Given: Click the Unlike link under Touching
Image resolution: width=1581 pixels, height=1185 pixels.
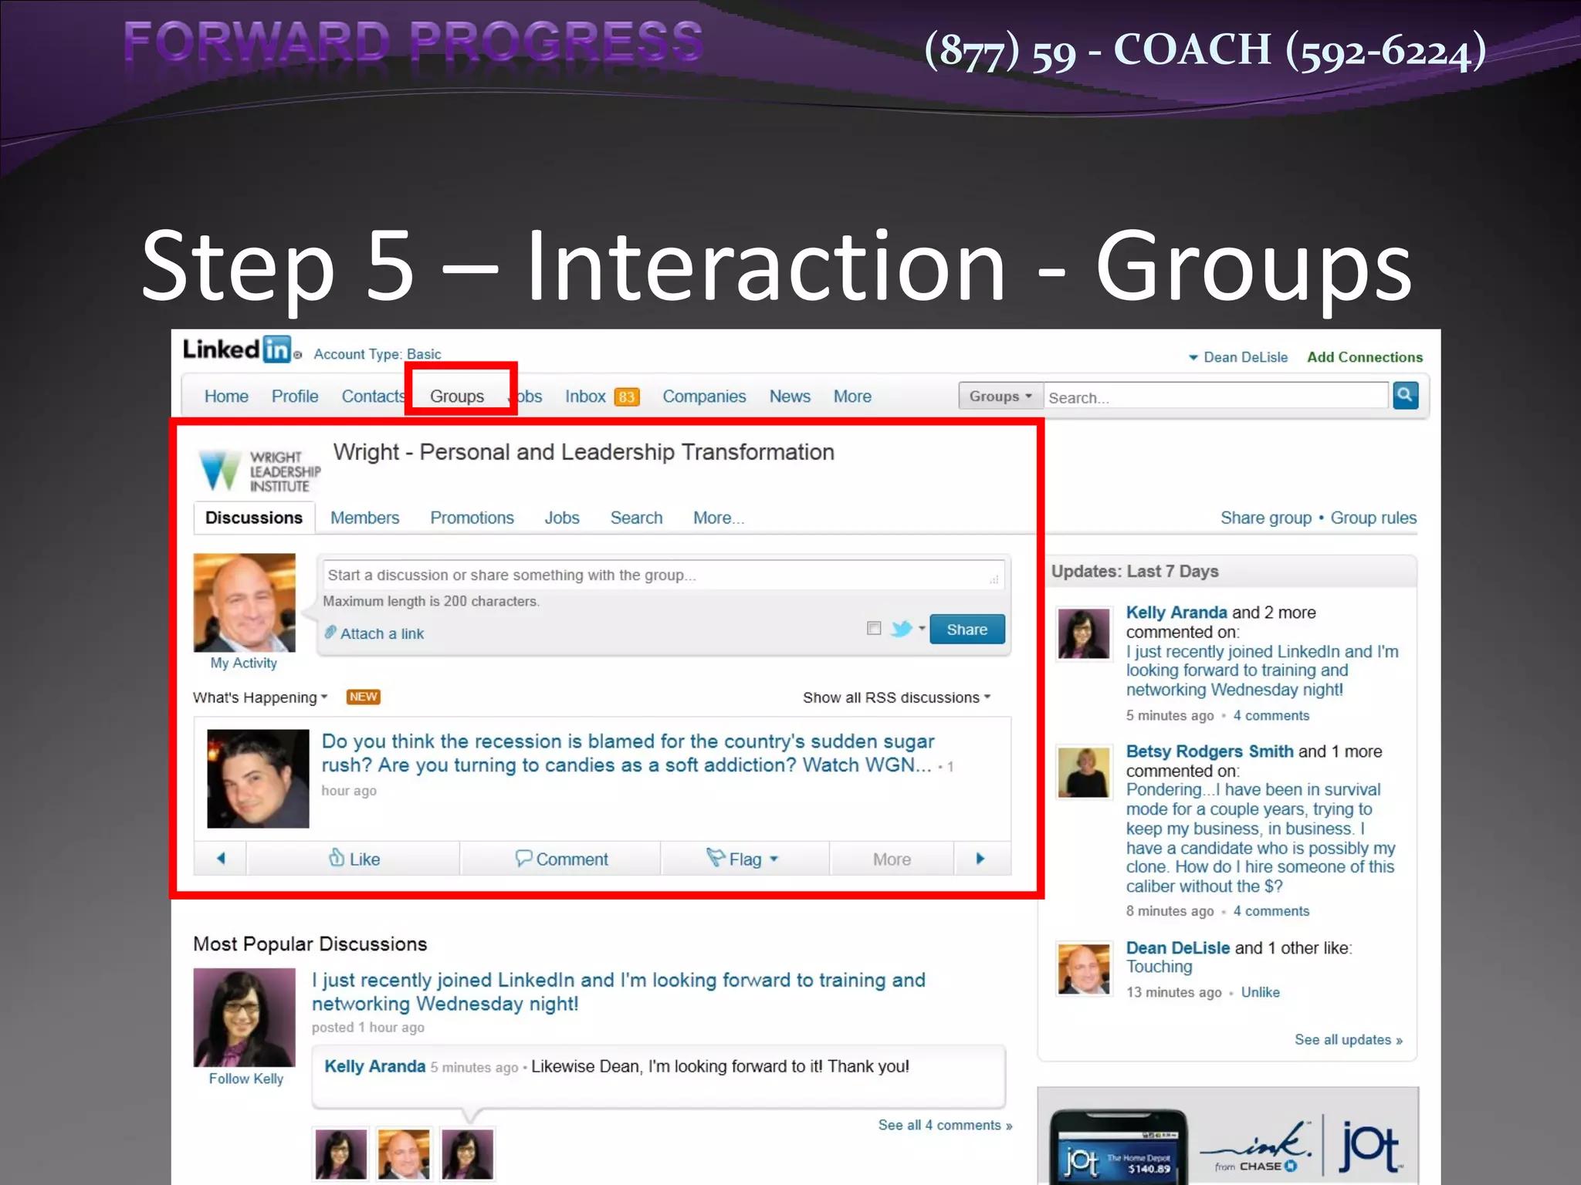Looking at the screenshot, I should (1260, 992).
